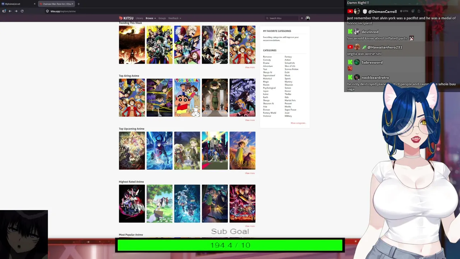Image resolution: width=460 pixels, height=259 pixels.
Task: Open a new browser tab with the plus icon
Action: click(78, 4)
